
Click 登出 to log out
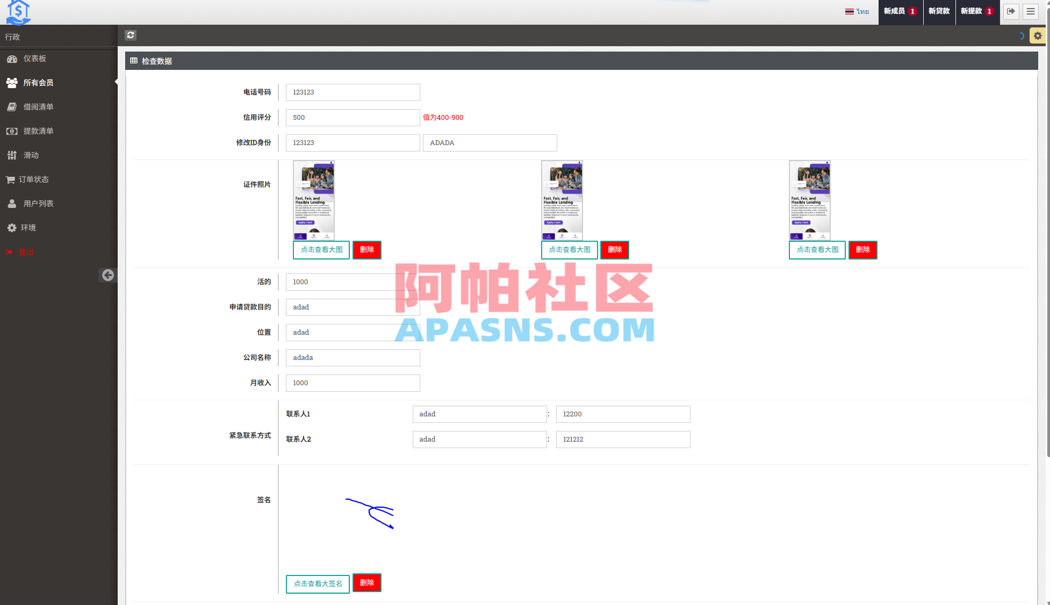pyautogui.click(x=26, y=252)
